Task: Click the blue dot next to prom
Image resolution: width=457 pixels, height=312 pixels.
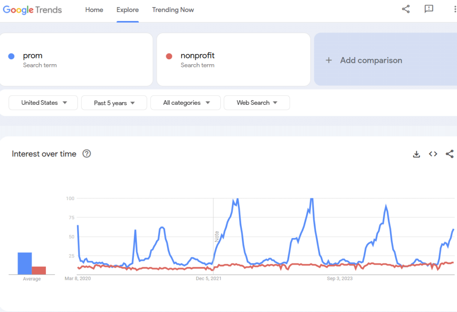Action: [x=12, y=56]
